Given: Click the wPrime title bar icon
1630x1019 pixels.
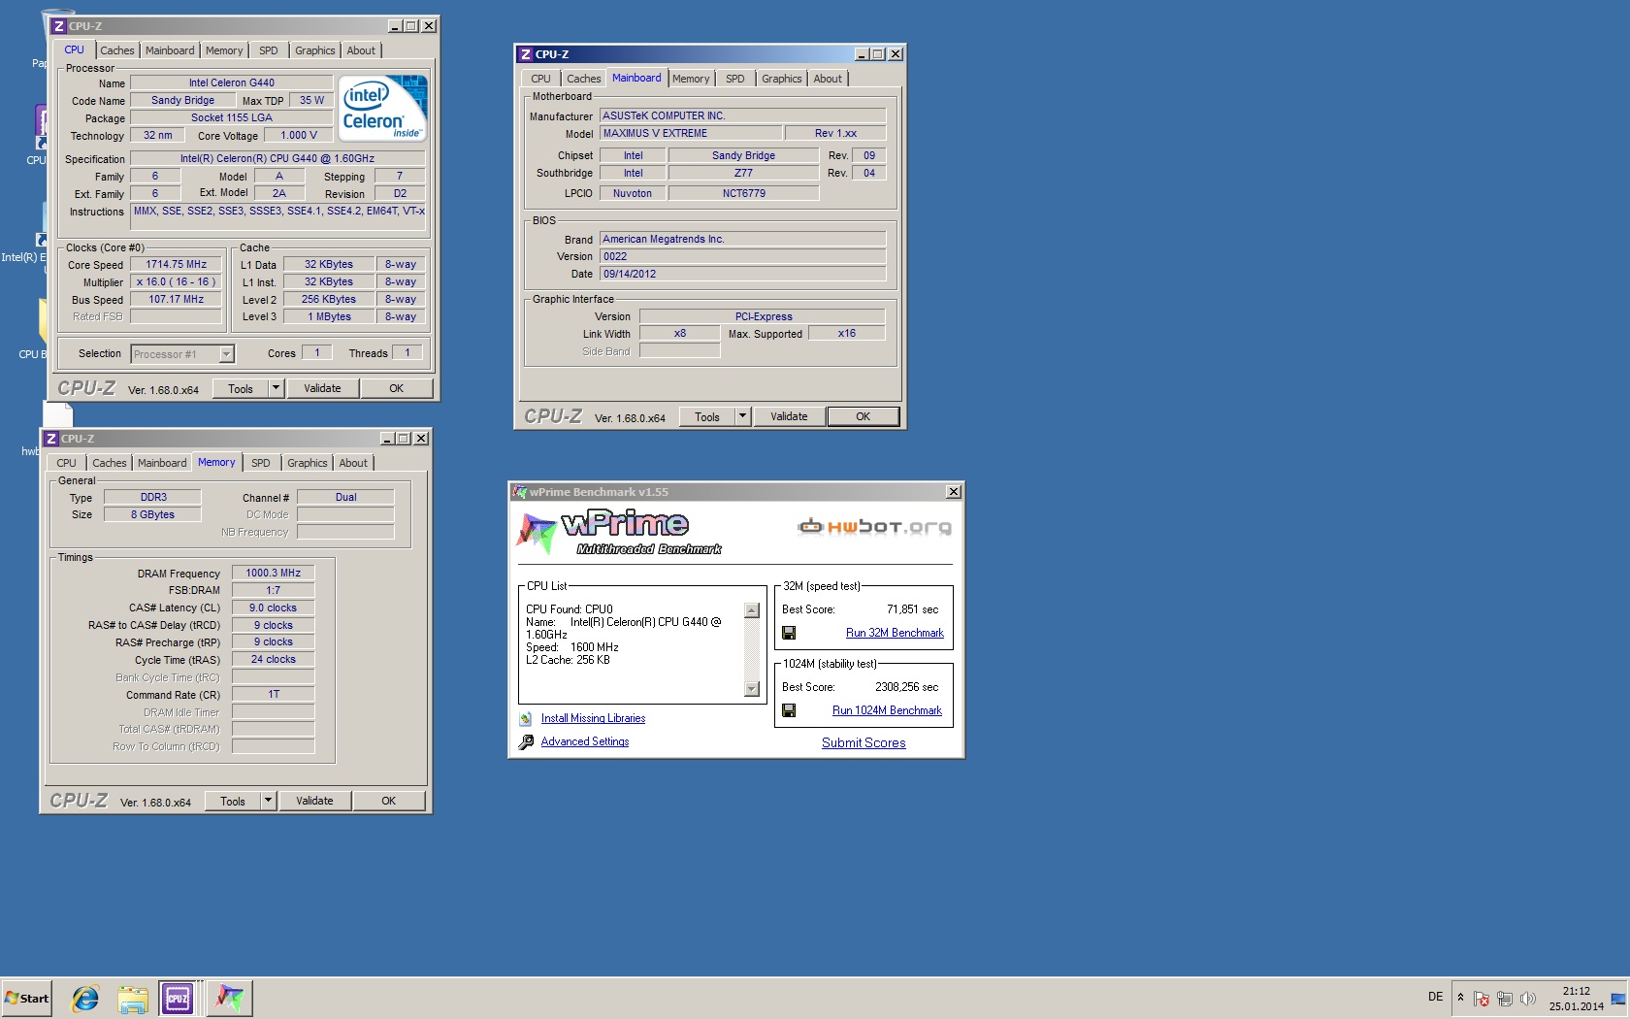Looking at the screenshot, I should click(520, 492).
